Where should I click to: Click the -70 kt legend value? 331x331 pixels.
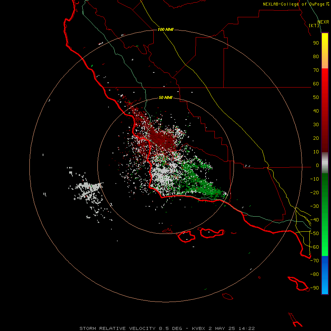[x=314, y=261]
